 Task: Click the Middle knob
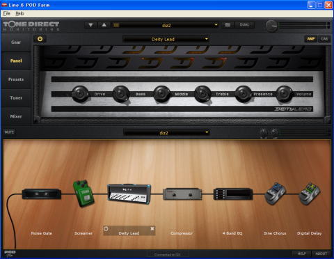(x=161, y=94)
